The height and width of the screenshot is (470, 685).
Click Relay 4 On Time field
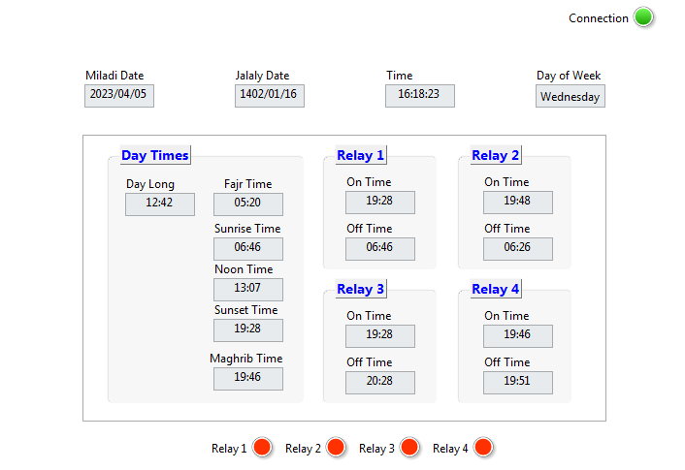[x=518, y=336]
